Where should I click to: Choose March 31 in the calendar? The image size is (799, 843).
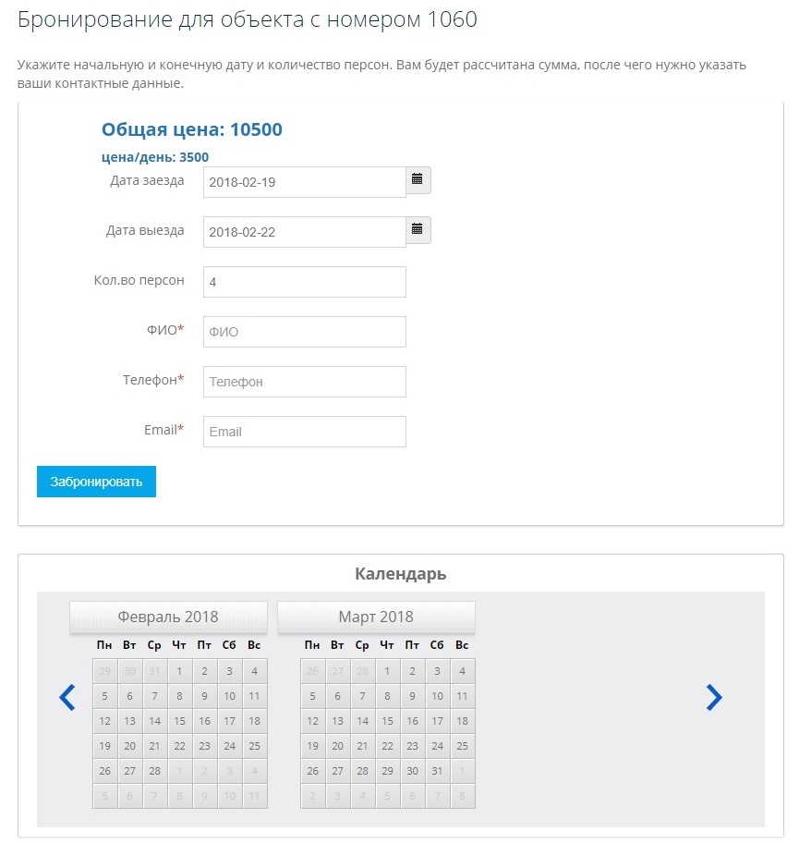coord(438,771)
